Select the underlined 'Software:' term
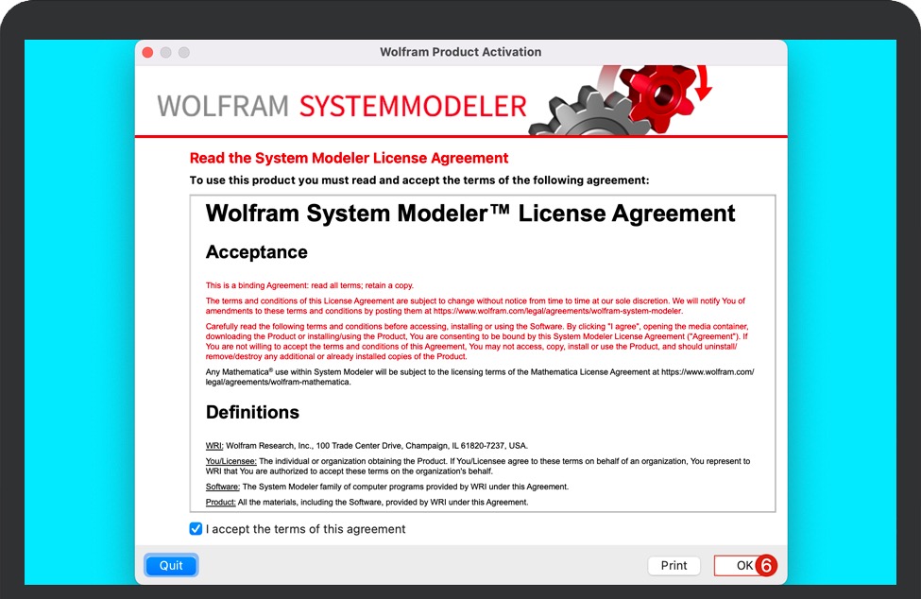The image size is (921, 599). [x=224, y=487]
